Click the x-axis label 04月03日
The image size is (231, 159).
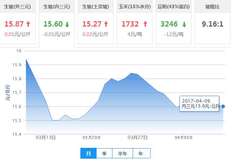click(183, 137)
